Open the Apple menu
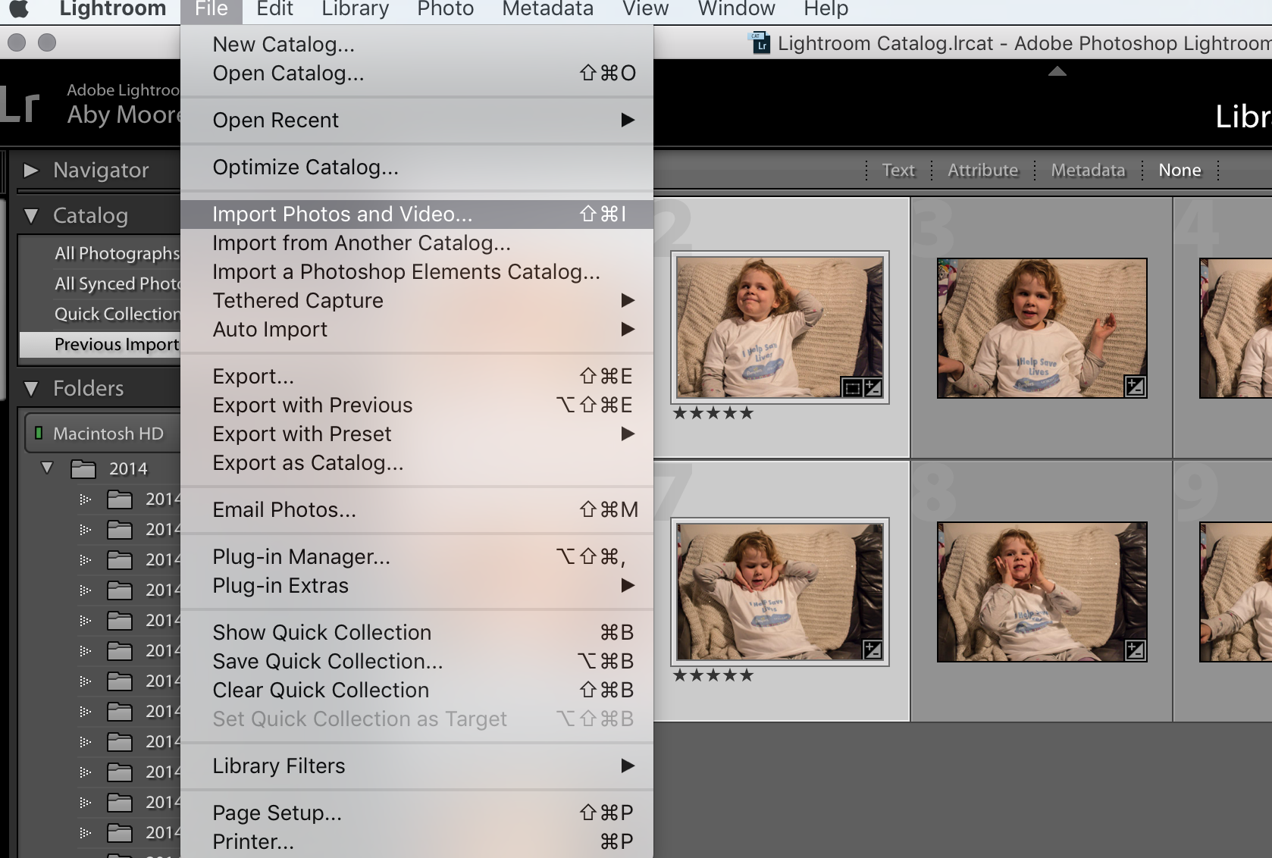Image resolution: width=1272 pixels, height=858 pixels. pyautogui.click(x=19, y=8)
